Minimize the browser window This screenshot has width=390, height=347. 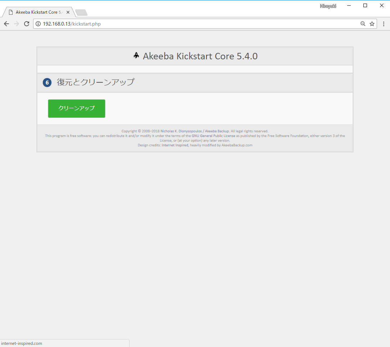[349, 5]
